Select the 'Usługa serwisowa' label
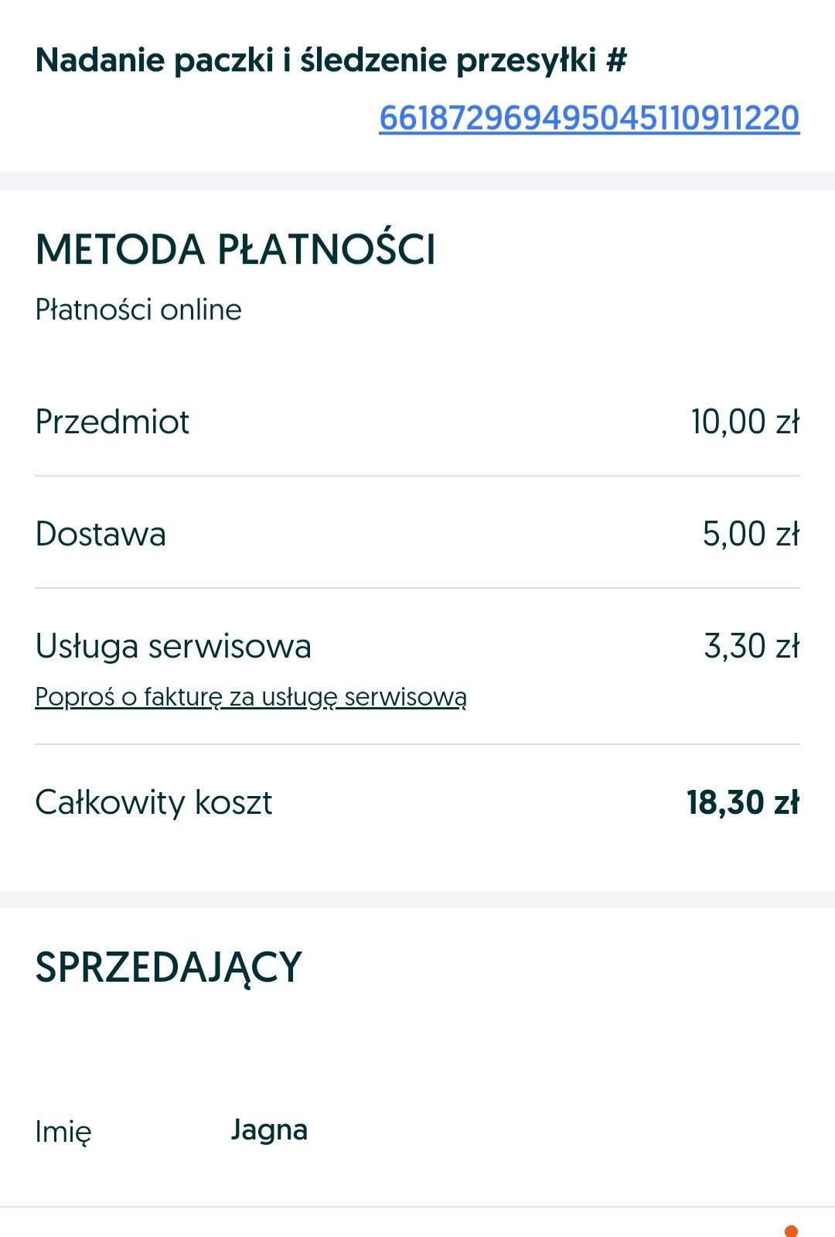 pos(173,646)
